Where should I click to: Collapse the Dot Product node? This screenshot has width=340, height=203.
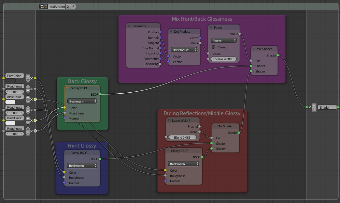[171, 32]
